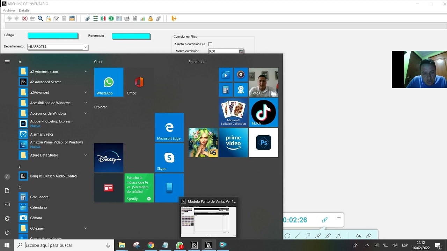Open the Monto comisión calculator dropdown button
The width and height of the screenshot is (447, 251).
241,51
